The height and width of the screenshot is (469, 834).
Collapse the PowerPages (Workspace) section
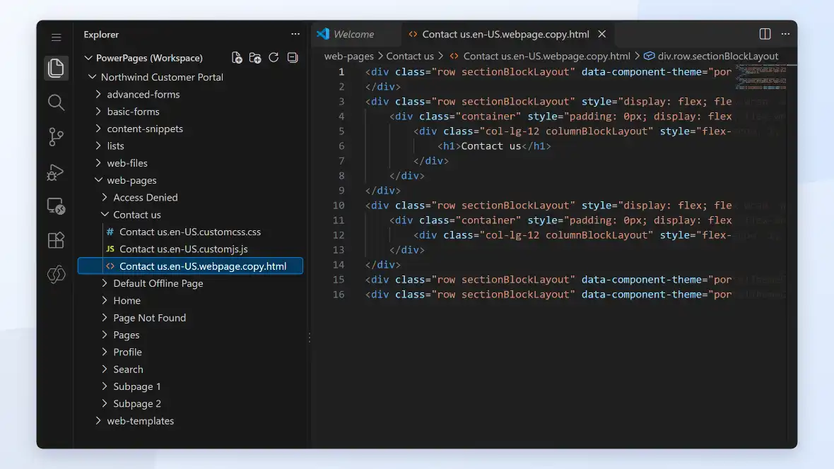click(88, 58)
